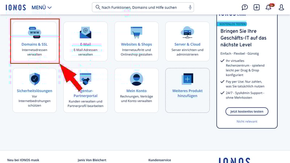Screen dimensions: 290x163
Task: Open the user account profile icon
Action: pos(281,7)
